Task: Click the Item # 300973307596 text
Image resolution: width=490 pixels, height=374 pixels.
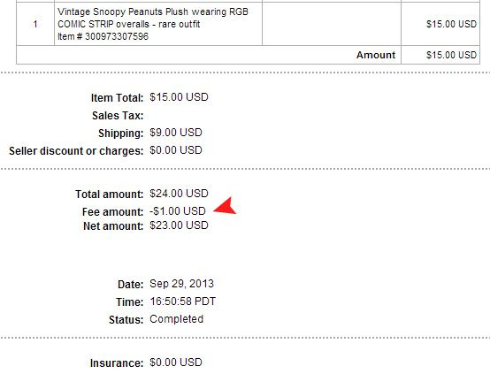Action: 103,36
